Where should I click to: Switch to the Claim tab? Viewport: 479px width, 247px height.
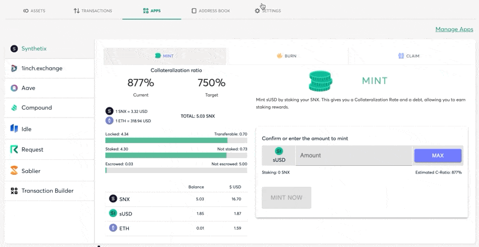coord(409,56)
